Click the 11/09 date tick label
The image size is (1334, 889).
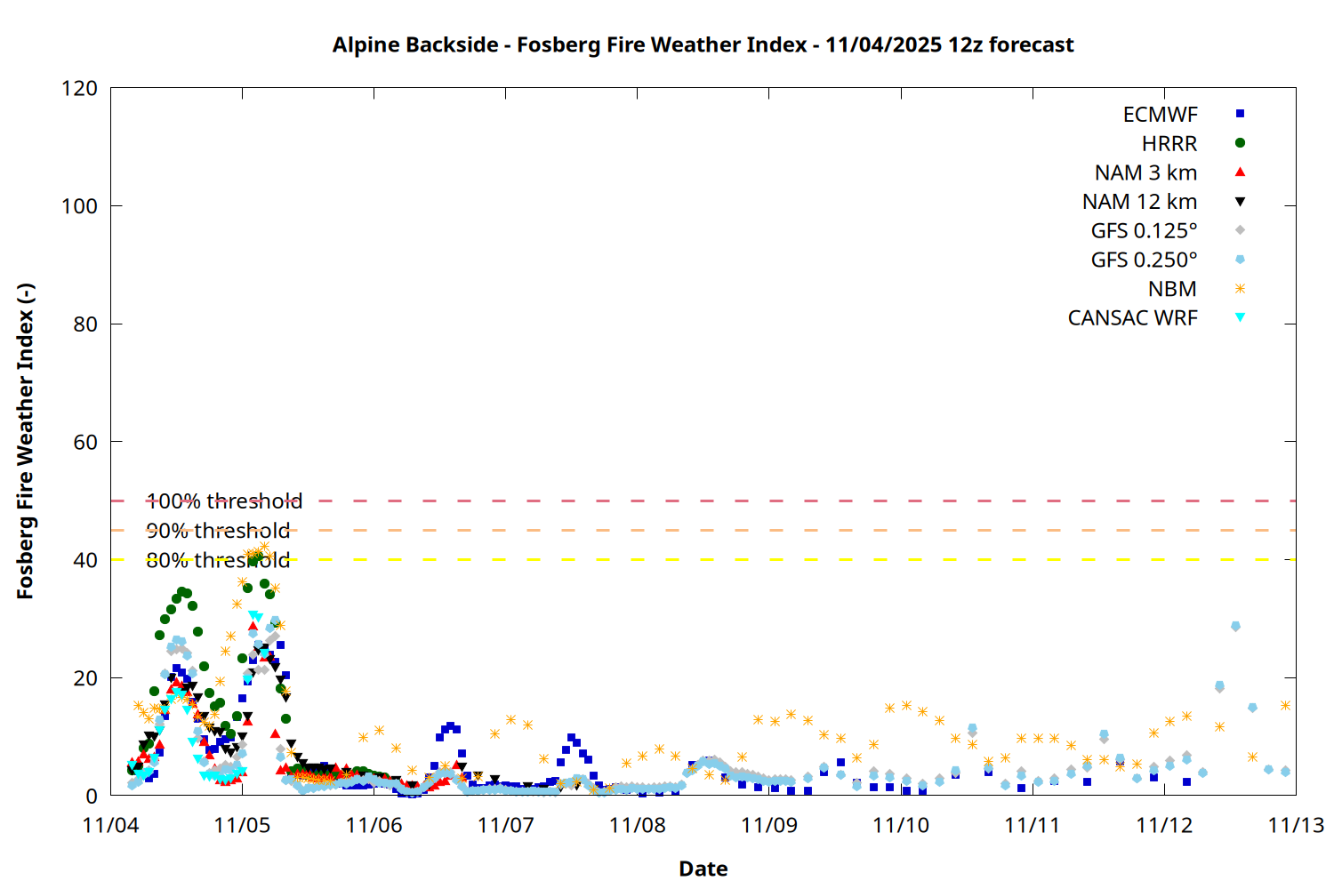point(768,825)
